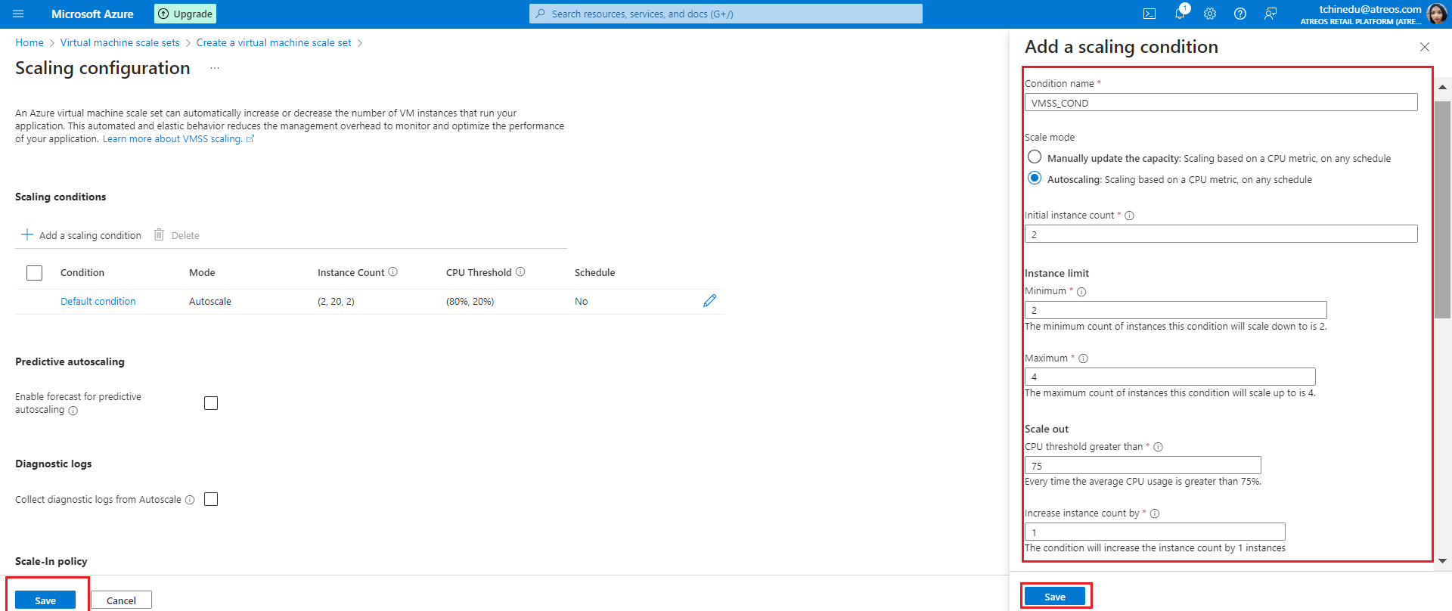This screenshot has width=1452, height=611.
Task: Open the Default condition link
Action: [x=98, y=302]
